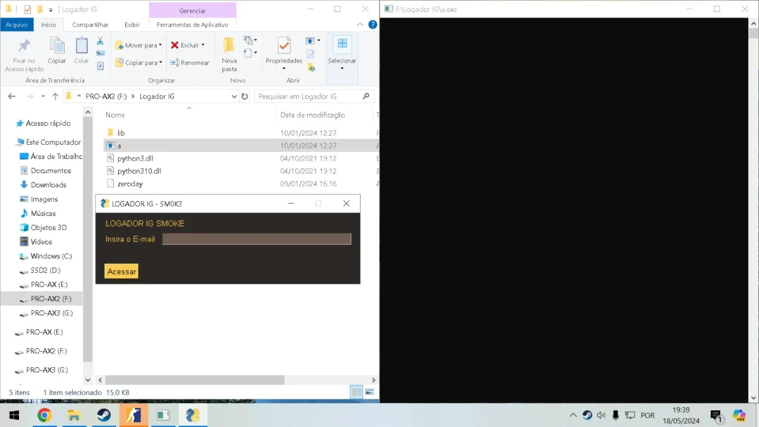Go back with the left arrow

(12, 97)
